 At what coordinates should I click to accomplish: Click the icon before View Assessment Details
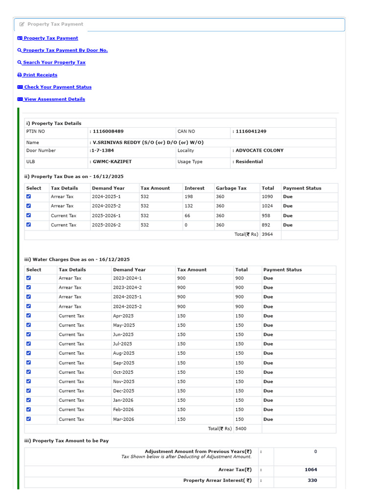coord(20,99)
